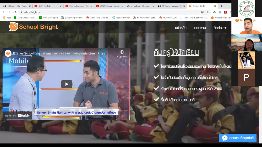The image size is (262, 147).
Task: Open the บทความ menu item
Action: pyautogui.click(x=200, y=28)
